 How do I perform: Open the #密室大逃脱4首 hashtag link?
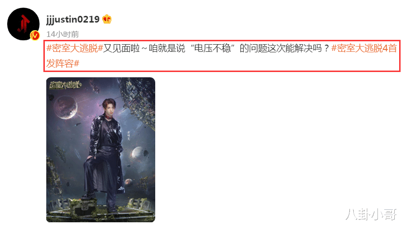coord(364,48)
